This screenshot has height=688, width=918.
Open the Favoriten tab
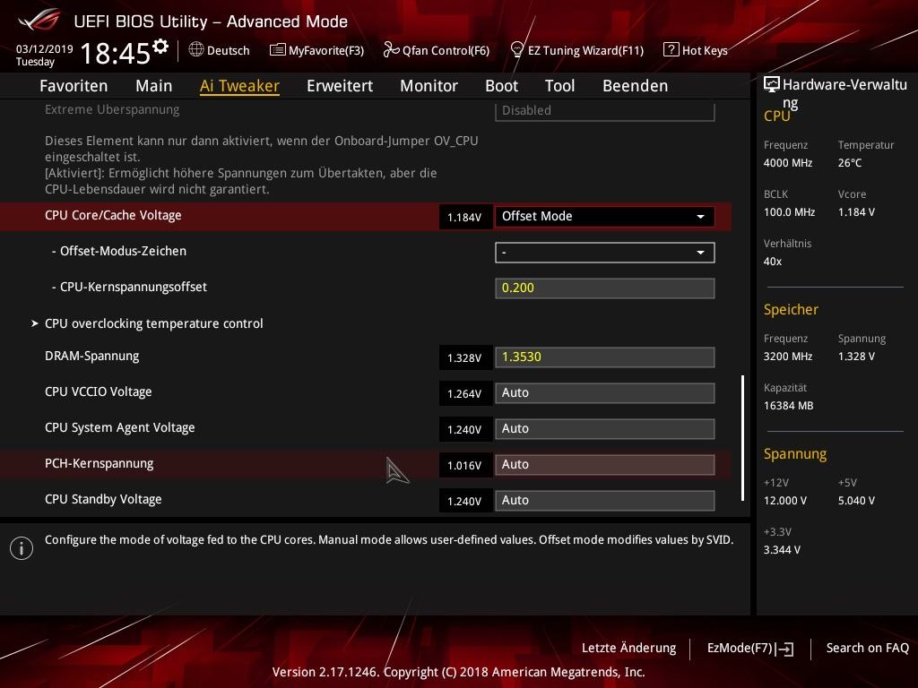74,86
